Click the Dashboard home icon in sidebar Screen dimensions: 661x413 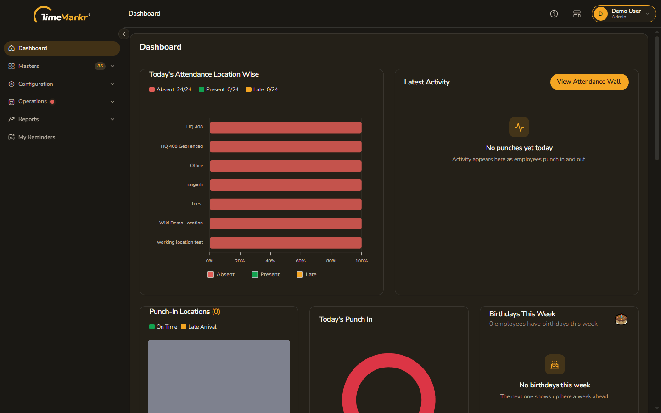11,48
